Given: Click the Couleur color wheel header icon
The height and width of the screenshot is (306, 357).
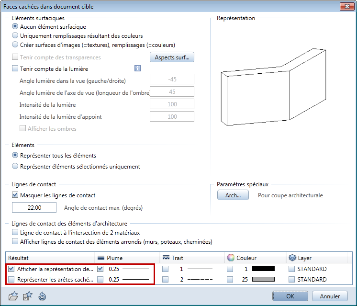Looking at the screenshot, I should coord(231,258).
